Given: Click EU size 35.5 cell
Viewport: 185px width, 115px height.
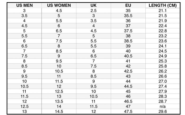Looking at the screenshot, I should click(128, 16).
